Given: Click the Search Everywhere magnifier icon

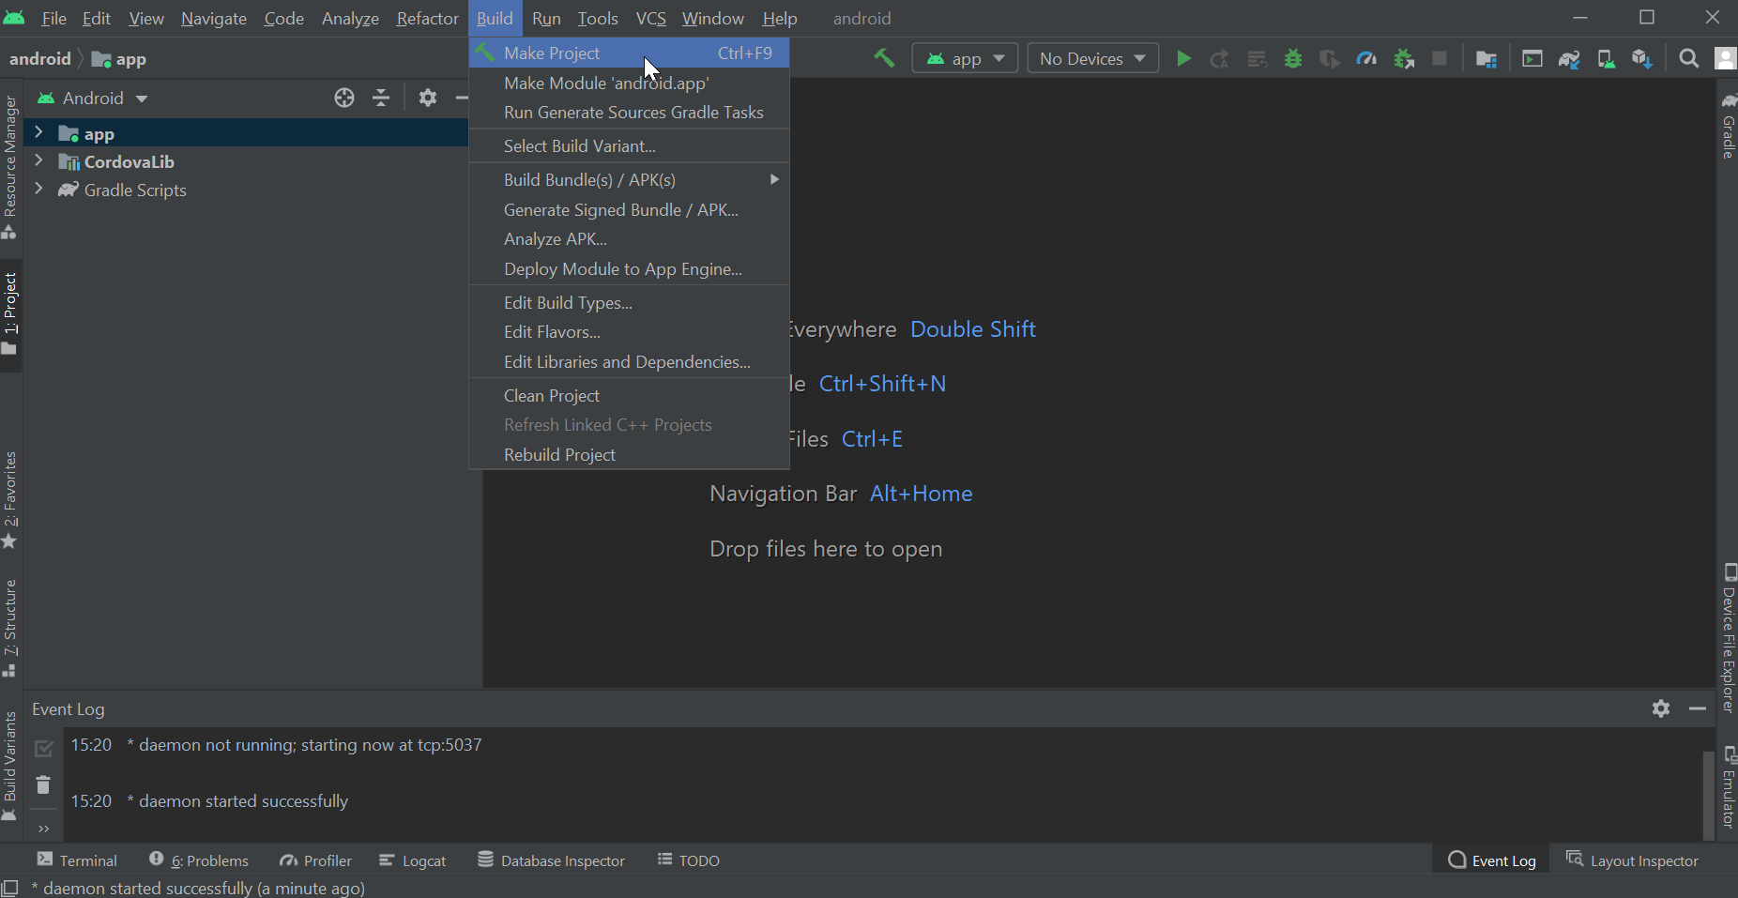Looking at the screenshot, I should coord(1689,59).
